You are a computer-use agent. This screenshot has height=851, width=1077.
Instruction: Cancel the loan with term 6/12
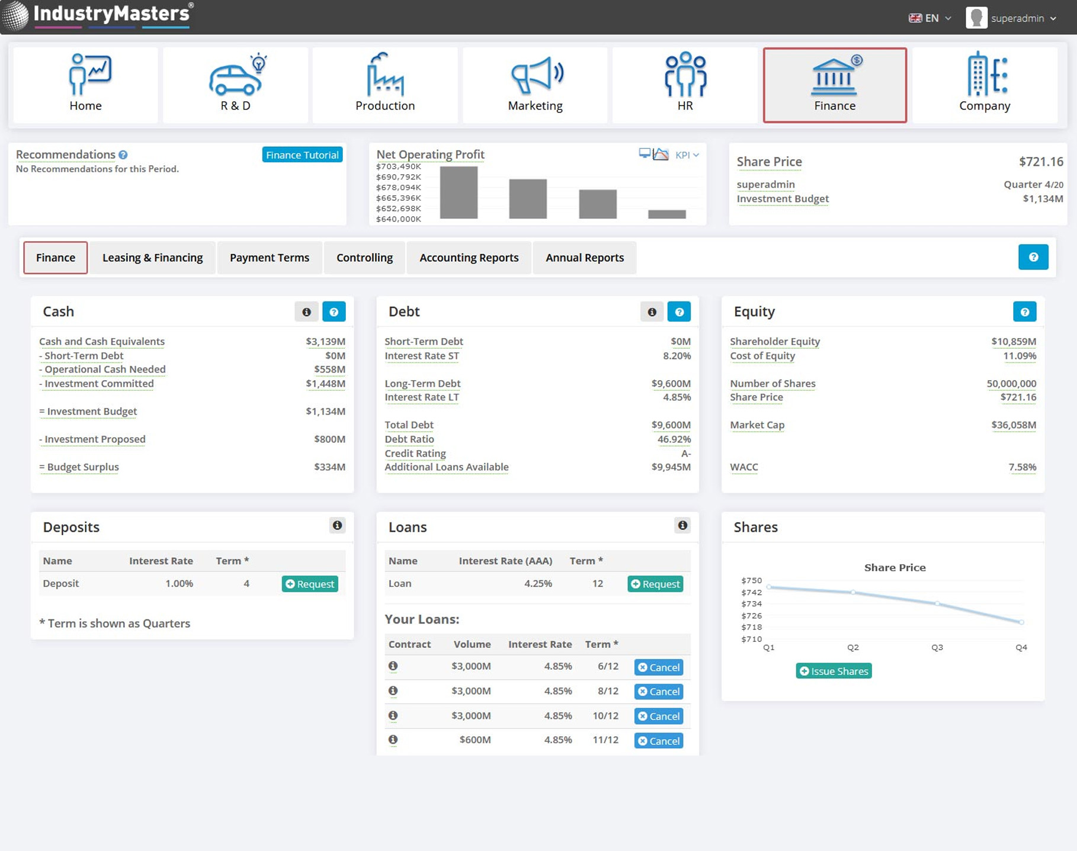tap(658, 667)
